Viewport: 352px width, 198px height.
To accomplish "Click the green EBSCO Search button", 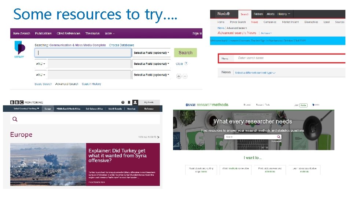I will point(186,53).
